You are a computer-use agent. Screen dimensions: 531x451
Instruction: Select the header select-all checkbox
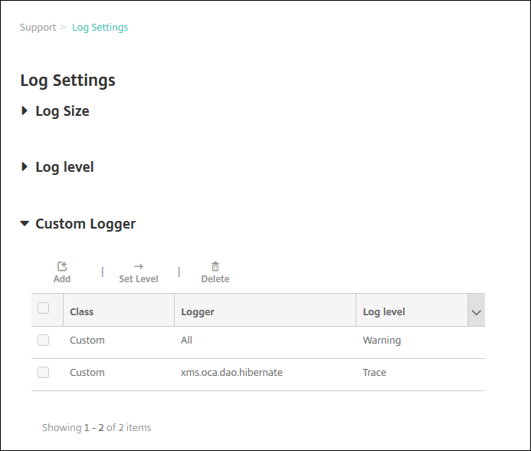point(44,308)
